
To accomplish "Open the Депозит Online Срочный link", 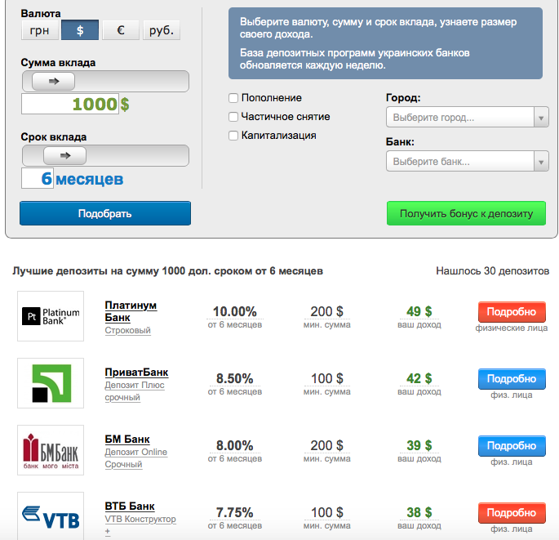I will pyautogui.click(x=135, y=458).
